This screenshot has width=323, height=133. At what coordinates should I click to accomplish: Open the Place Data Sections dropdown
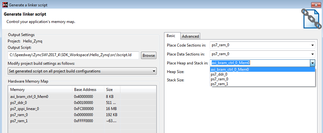click(x=312, y=54)
